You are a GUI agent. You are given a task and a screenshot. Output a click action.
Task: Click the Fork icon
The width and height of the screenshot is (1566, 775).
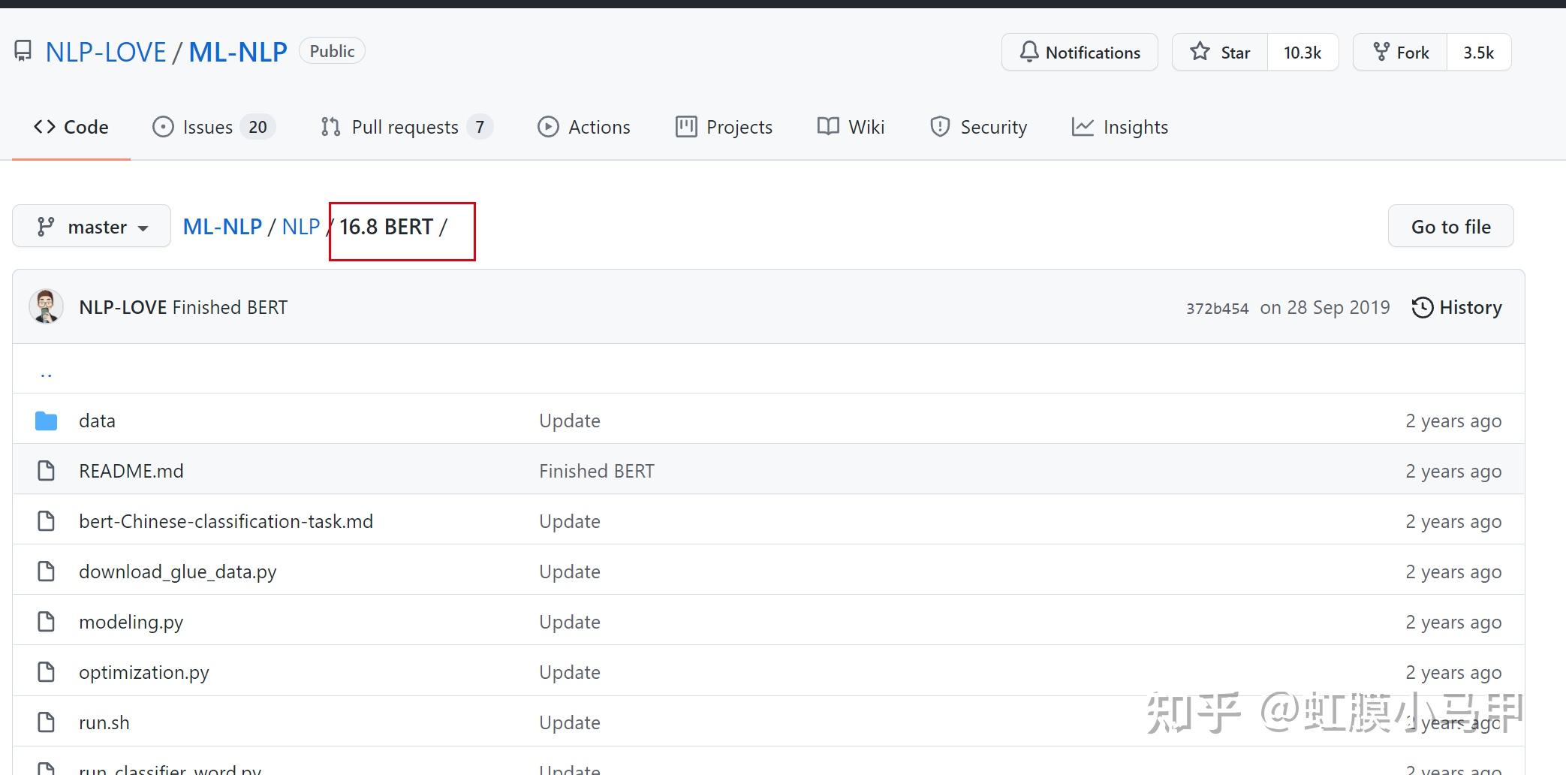[x=1381, y=52]
